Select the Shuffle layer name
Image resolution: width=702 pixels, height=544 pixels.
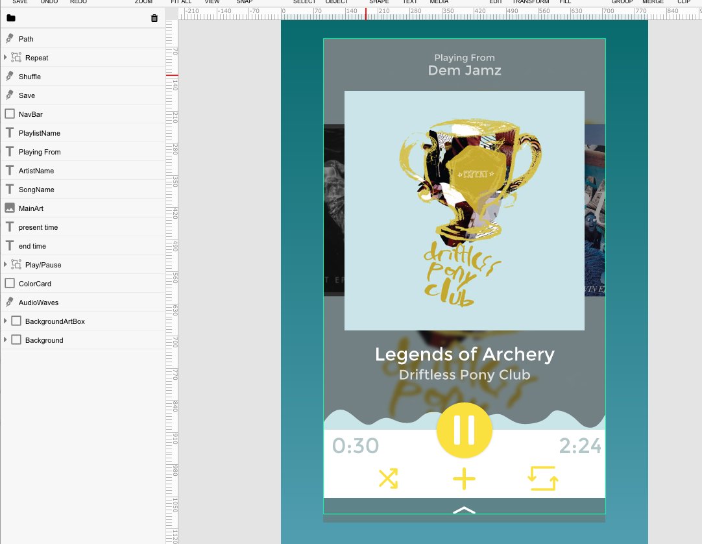point(30,77)
